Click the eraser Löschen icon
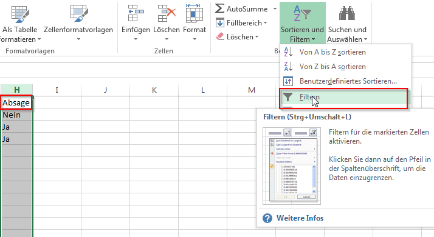Screen dimensions: 434x237 coord(220,36)
